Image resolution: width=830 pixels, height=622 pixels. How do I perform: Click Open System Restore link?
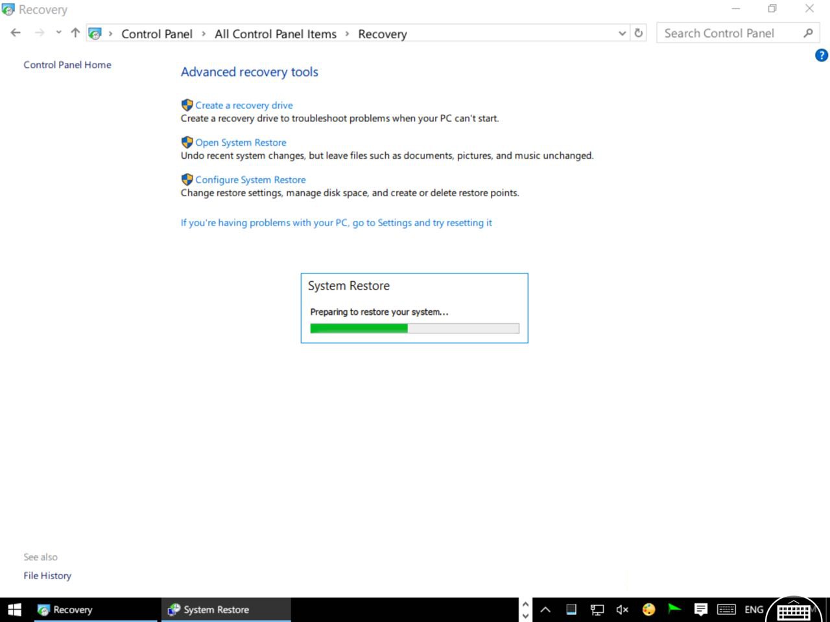tap(241, 143)
